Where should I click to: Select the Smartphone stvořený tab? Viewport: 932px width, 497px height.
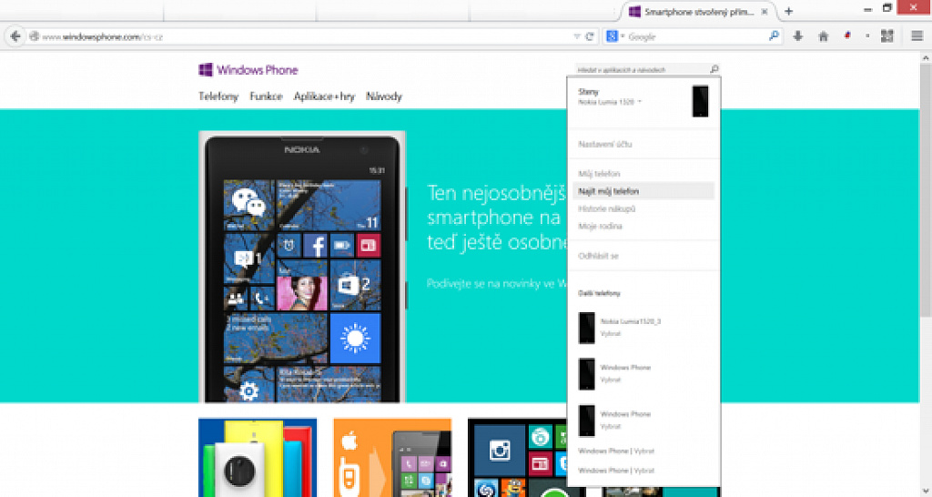[698, 12]
